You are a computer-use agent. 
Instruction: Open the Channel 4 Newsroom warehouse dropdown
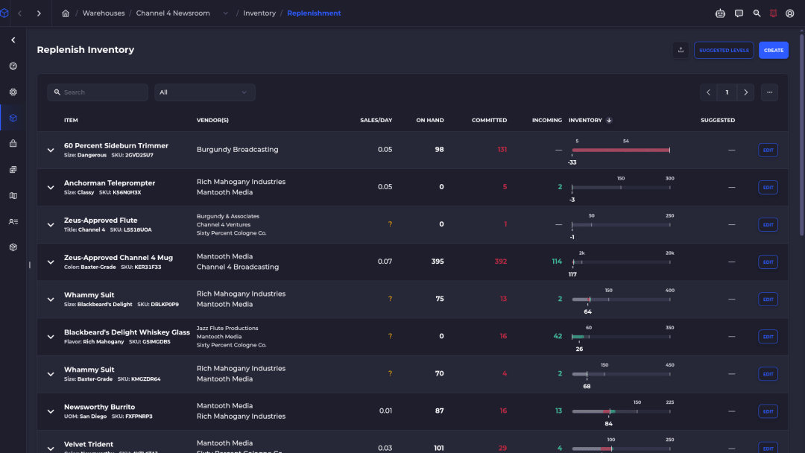click(225, 13)
